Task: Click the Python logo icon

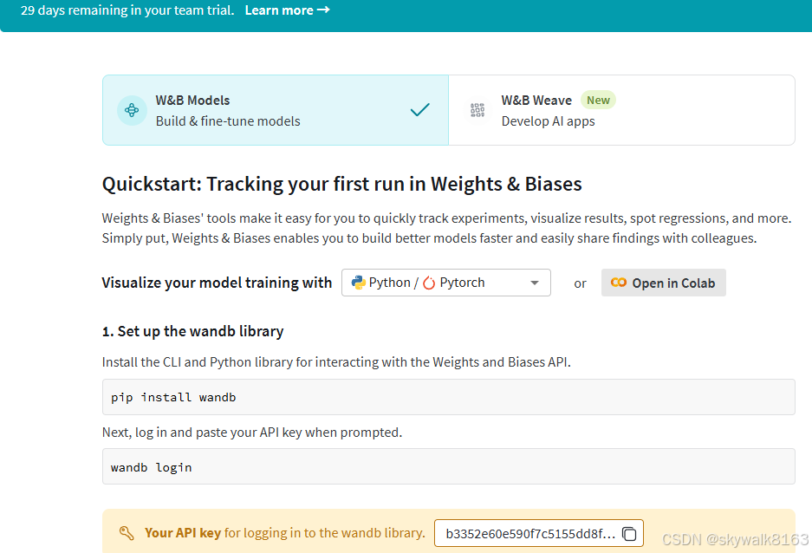Action: click(x=358, y=283)
